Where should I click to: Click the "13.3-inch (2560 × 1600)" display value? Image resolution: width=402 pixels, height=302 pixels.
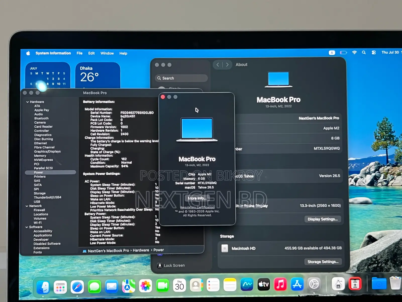[x=320, y=206]
